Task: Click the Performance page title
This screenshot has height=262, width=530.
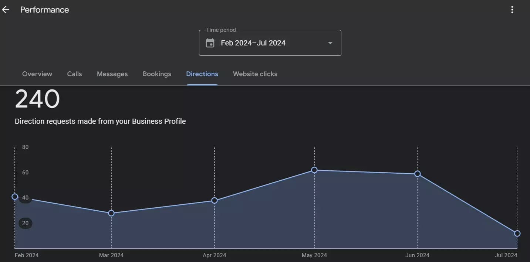Action: pos(44,10)
